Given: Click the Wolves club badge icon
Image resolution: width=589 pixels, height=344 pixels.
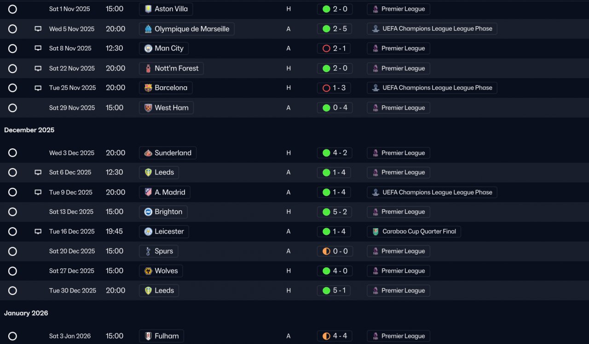Looking at the screenshot, I should click(x=148, y=271).
